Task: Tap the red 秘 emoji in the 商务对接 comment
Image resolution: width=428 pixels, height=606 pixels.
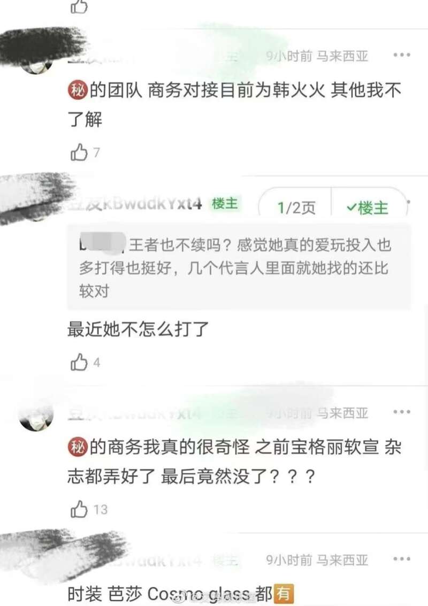Action: 78,90
